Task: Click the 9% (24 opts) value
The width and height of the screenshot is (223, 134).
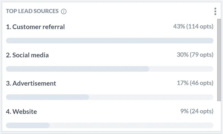Action: [197, 111]
